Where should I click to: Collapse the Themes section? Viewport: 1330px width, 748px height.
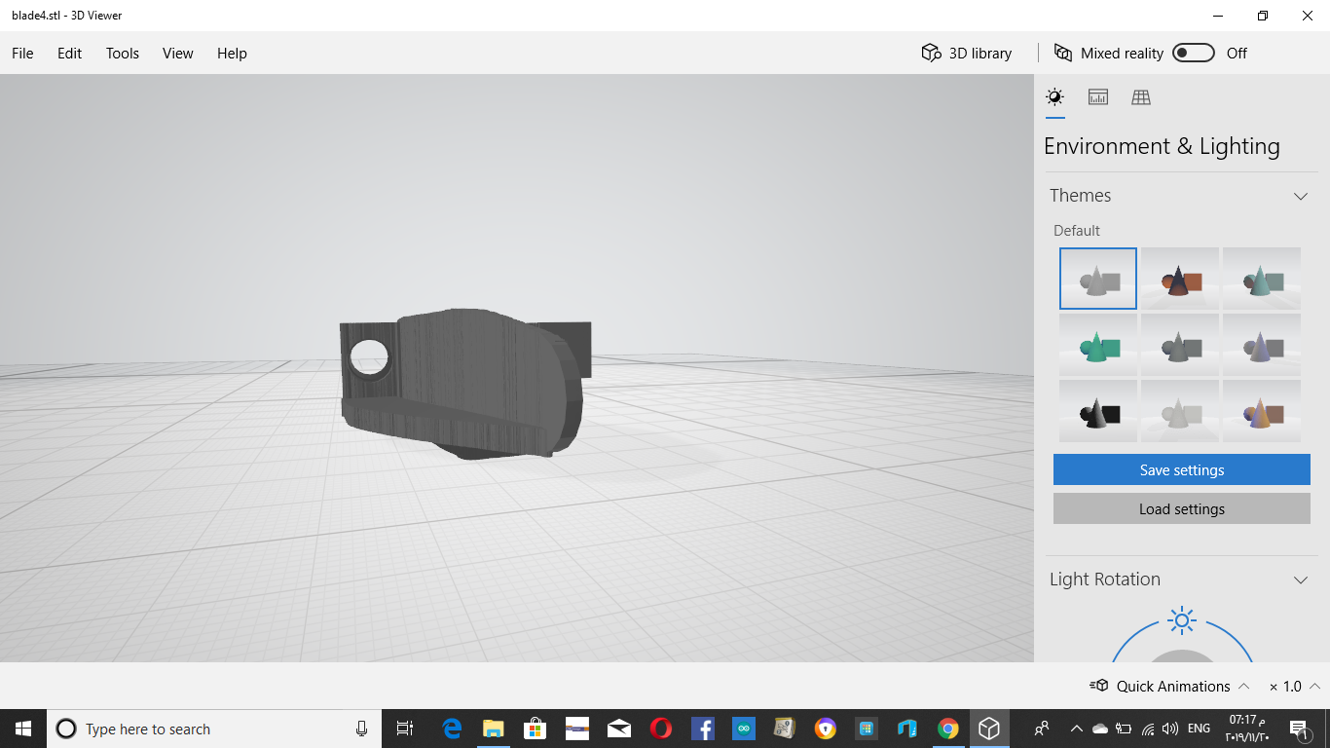tap(1300, 196)
